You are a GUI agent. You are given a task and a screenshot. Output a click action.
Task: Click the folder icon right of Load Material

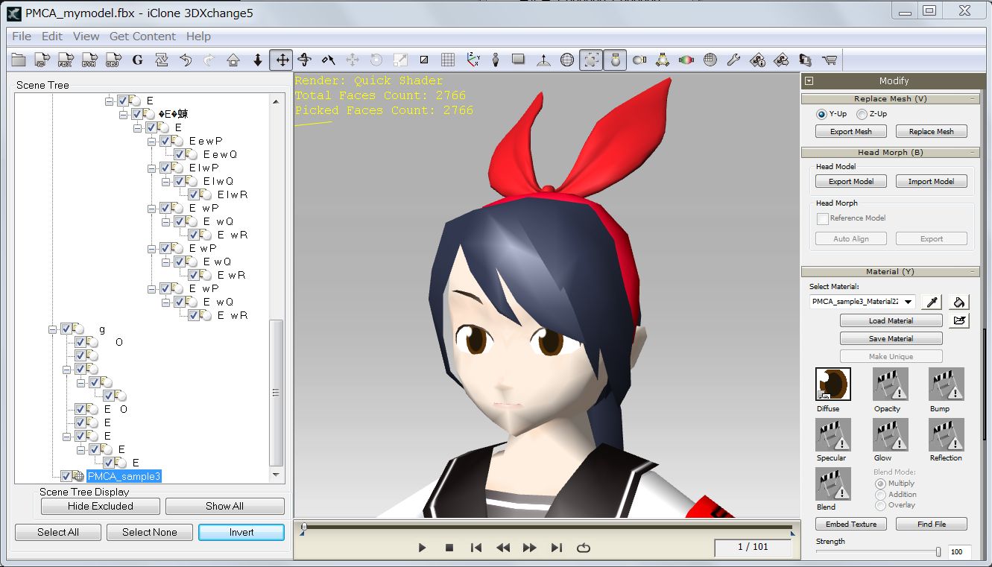(x=959, y=320)
